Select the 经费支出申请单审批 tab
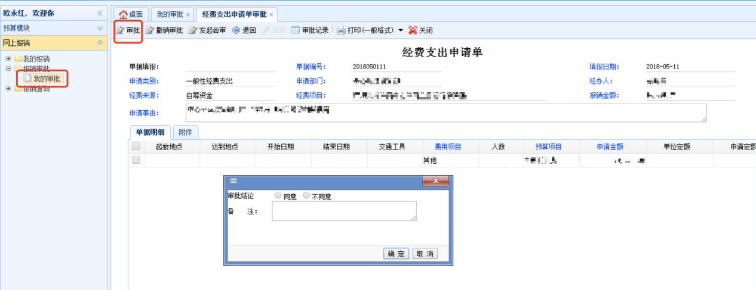 (x=237, y=14)
